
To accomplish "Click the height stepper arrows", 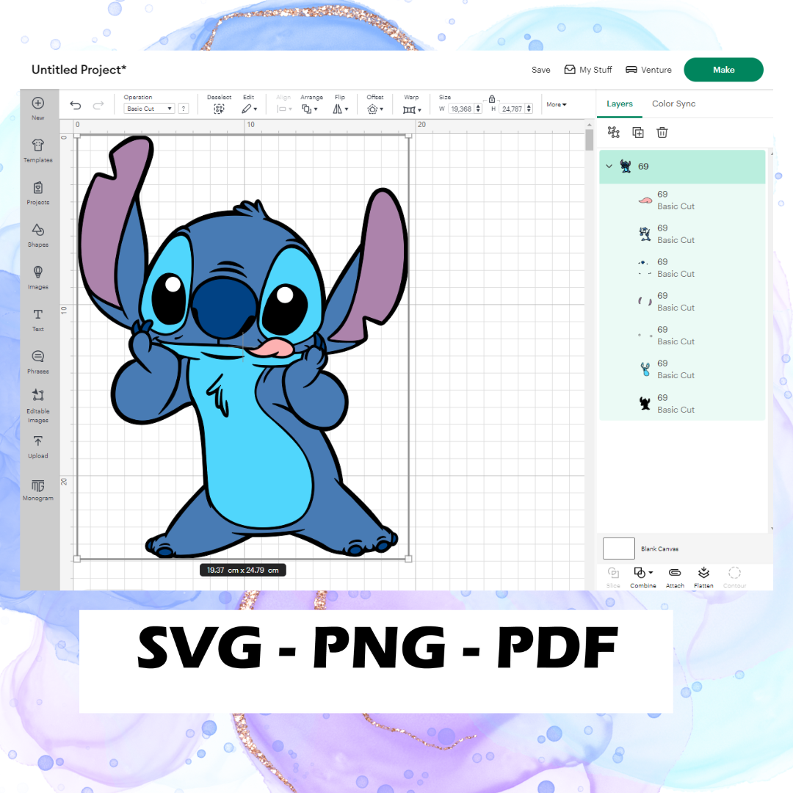I will [529, 109].
